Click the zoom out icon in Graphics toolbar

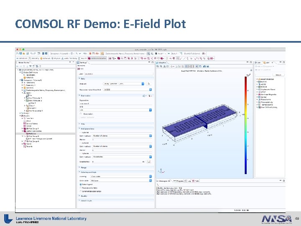(x=161, y=66)
